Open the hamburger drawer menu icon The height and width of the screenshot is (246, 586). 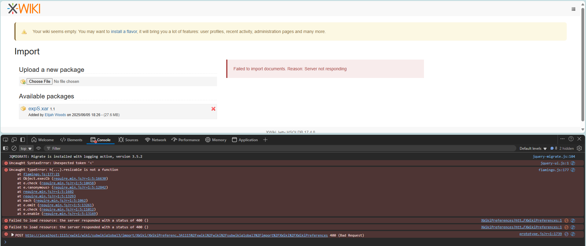573,9
